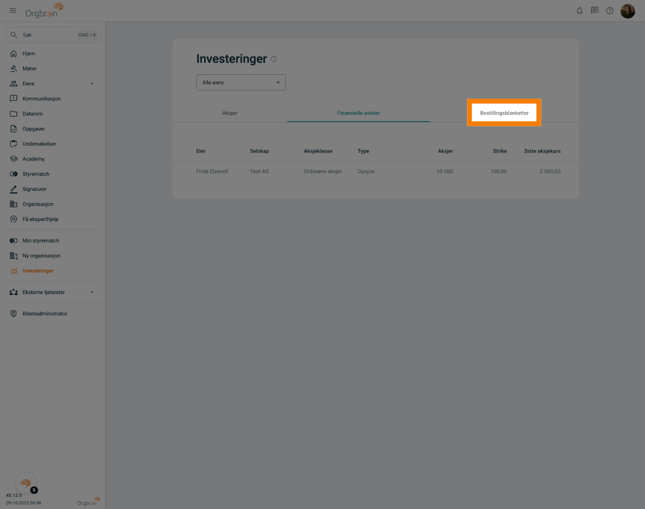
Task: Open the Bestillingsblanketter tab
Action: [x=504, y=113]
